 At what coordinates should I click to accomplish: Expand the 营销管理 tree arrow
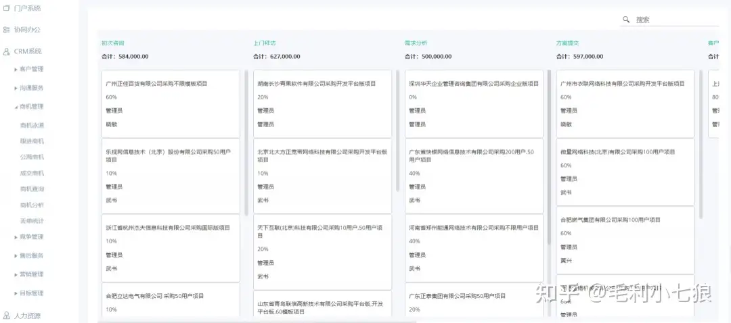click(16, 274)
